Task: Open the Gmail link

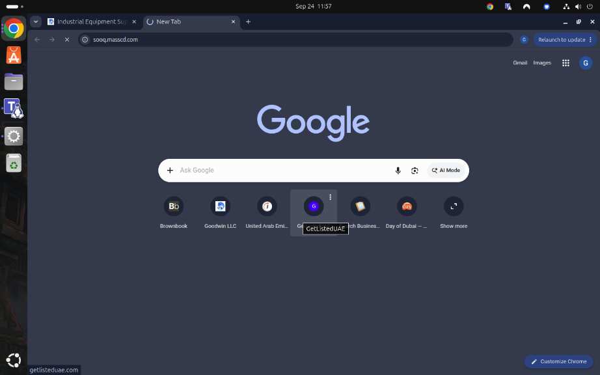Action: (x=520, y=62)
